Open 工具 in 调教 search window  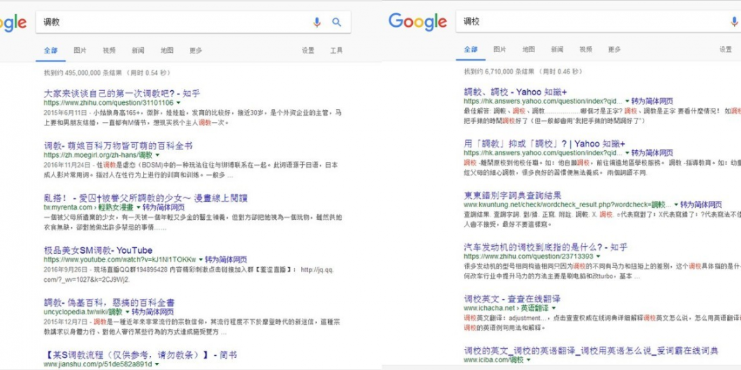click(337, 51)
